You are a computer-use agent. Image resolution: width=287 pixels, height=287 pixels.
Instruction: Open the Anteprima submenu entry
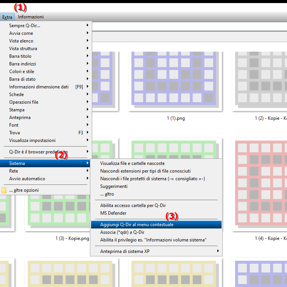click(46, 117)
